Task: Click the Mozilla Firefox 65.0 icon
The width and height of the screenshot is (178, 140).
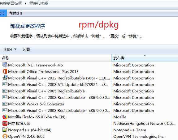Action: (5, 117)
